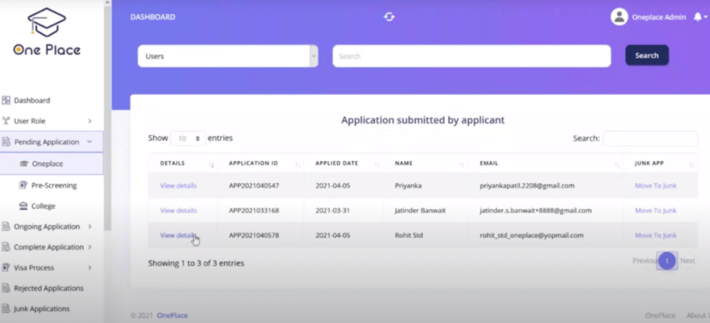Click the dark Search button
The width and height of the screenshot is (710, 323).
pyautogui.click(x=646, y=55)
